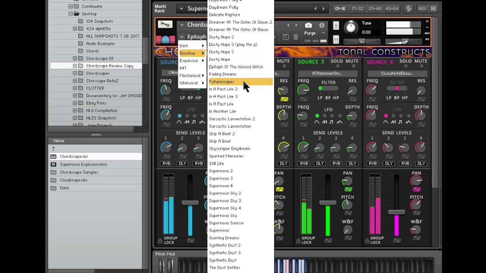This screenshot has width=486, height=273.
Task: Click the Tune value field 0.00
Action: coord(366,32)
